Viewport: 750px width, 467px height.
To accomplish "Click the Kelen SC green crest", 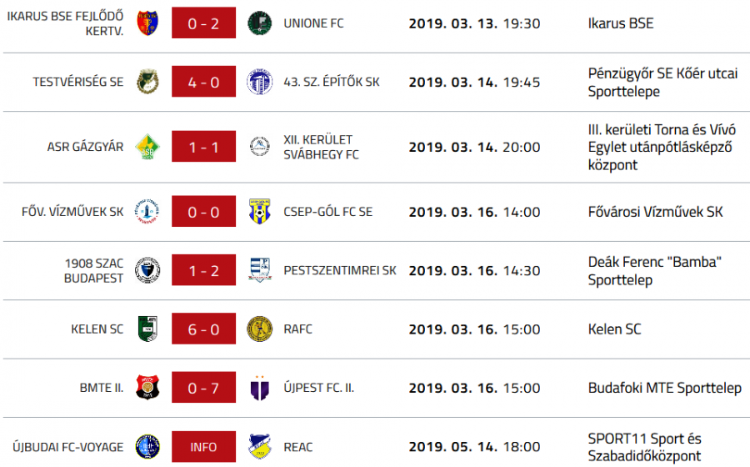I will 147,329.
